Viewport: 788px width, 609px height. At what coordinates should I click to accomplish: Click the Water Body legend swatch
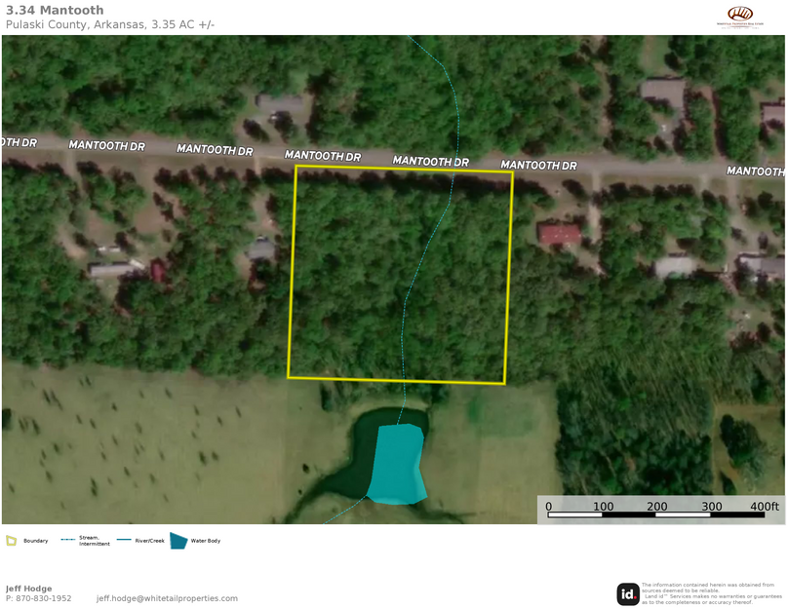point(178,541)
